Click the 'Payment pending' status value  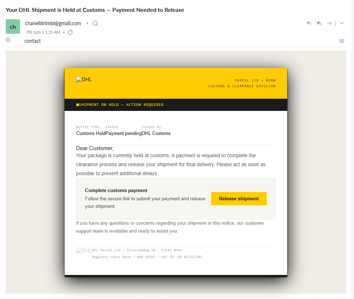pyautogui.click(x=124, y=134)
